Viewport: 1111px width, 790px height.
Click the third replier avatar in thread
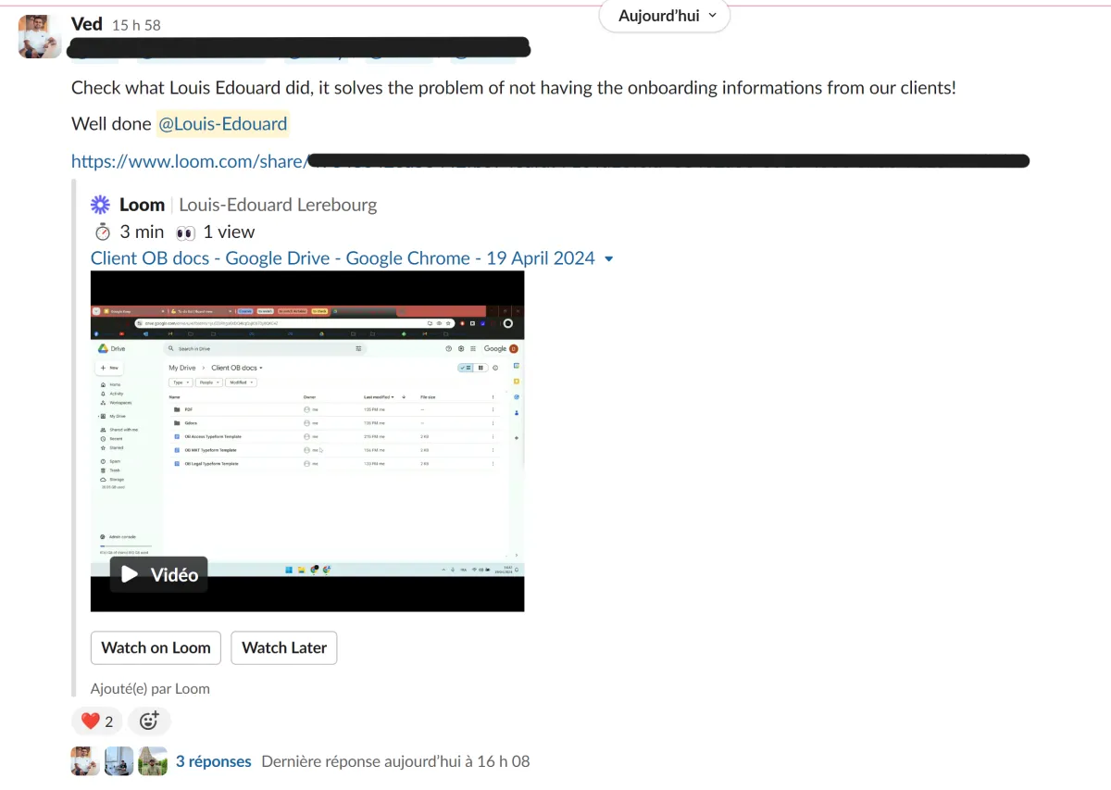[153, 760]
